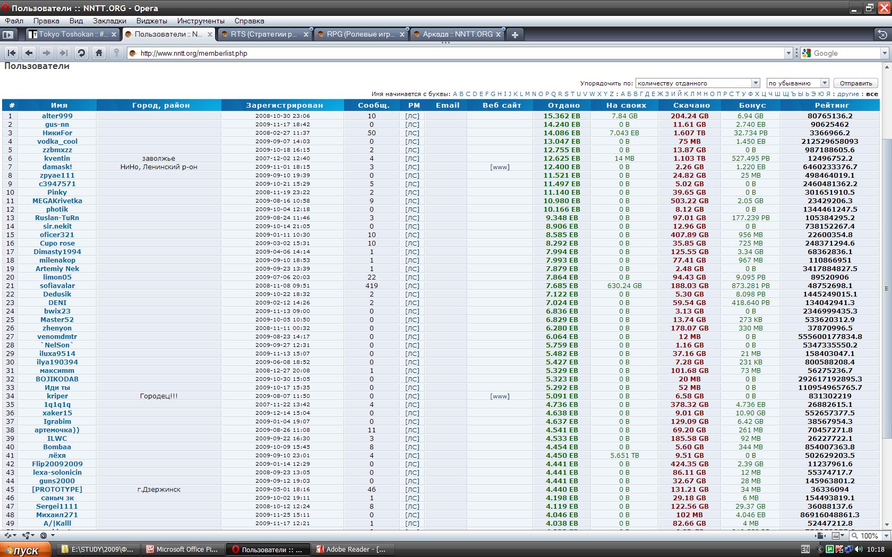Open the network connection tray icon
Image resolution: width=892 pixels, height=557 pixels.
pos(848,549)
